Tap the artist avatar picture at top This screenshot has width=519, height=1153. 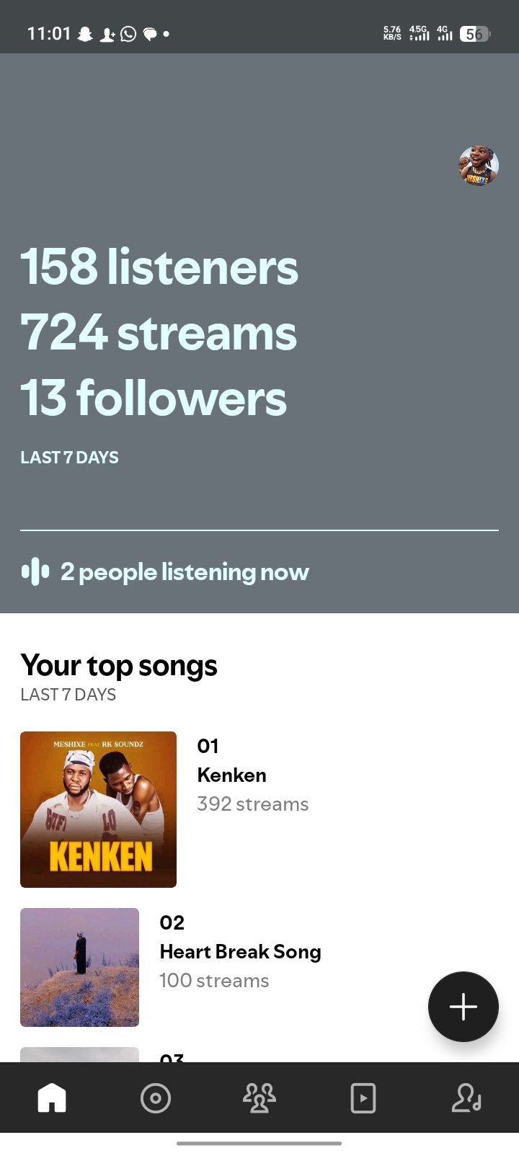pyautogui.click(x=479, y=166)
